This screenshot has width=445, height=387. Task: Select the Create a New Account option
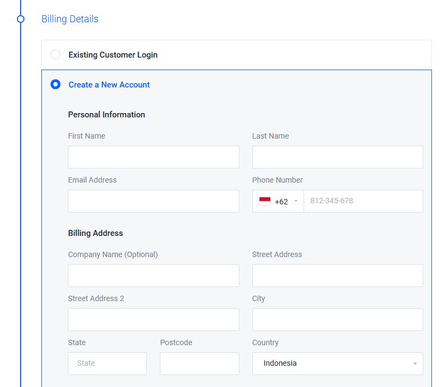click(55, 84)
